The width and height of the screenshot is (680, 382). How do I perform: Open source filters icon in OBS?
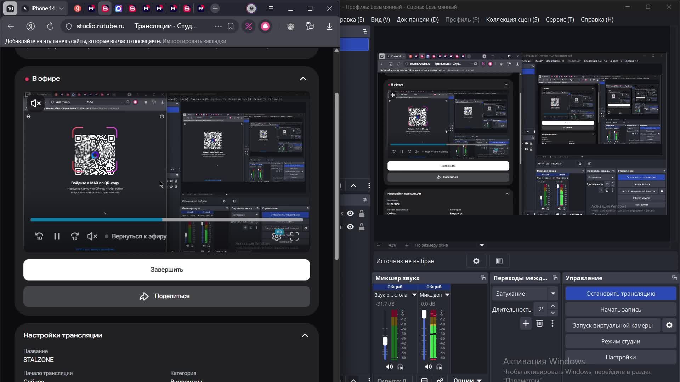(x=499, y=261)
